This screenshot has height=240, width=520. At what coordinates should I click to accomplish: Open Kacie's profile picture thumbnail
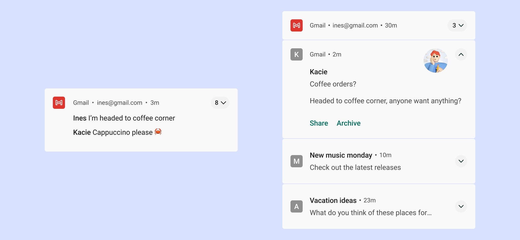click(435, 61)
